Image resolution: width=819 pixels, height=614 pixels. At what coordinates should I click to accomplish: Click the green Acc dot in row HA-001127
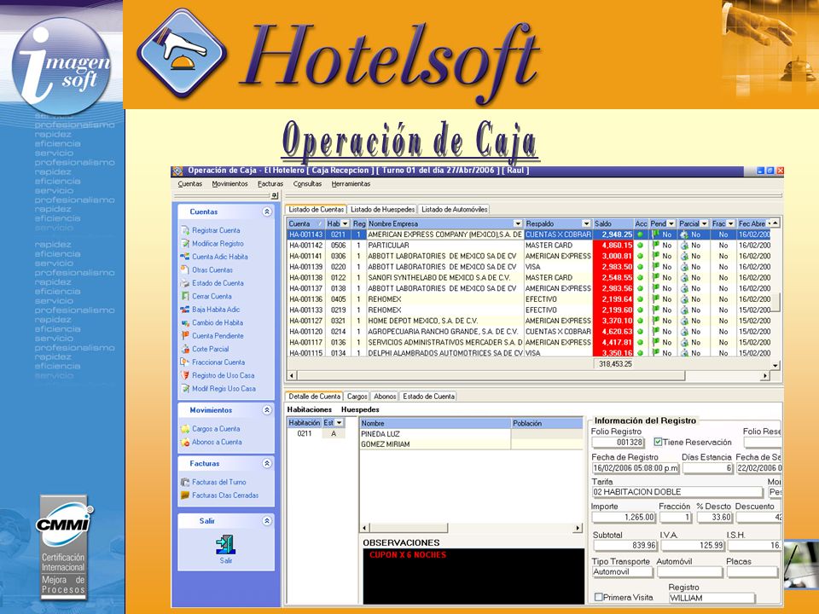tap(641, 321)
